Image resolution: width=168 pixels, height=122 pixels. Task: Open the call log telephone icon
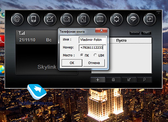click(x=100, y=19)
